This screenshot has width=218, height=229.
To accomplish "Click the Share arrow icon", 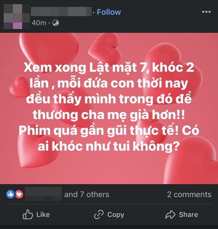I will [x=170, y=214].
